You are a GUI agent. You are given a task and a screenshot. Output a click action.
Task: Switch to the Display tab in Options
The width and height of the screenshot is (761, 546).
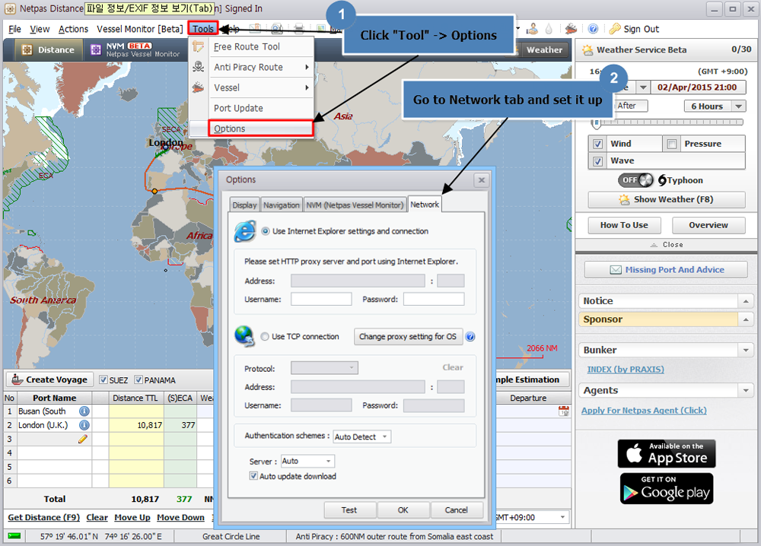(x=244, y=205)
